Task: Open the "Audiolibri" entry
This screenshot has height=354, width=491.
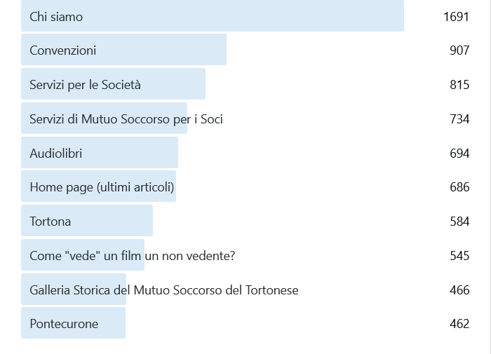Action: (x=56, y=153)
